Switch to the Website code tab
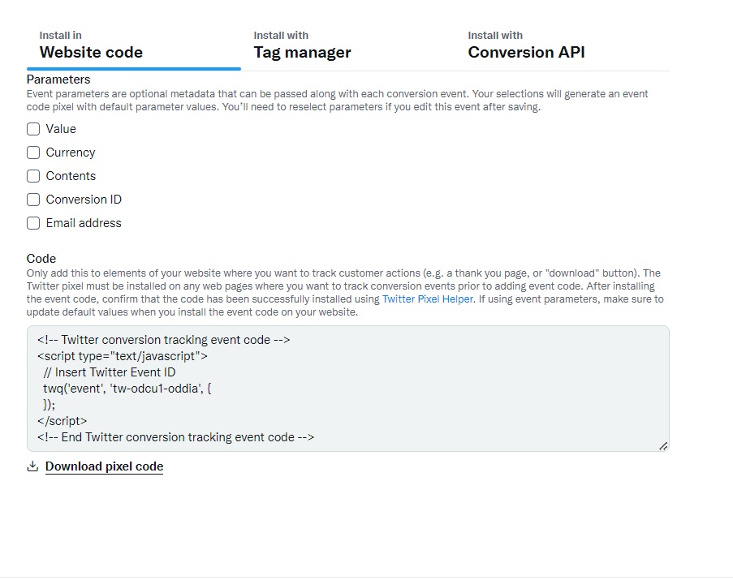This screenshot has width=733, height=580. [134, 47]
